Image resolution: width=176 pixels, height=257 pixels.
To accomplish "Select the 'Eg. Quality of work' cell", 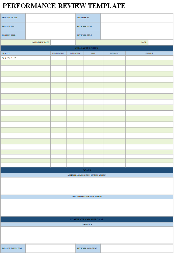I will [x=25, y=58].
